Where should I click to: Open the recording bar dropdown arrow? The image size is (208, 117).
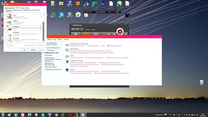[84, 12]
